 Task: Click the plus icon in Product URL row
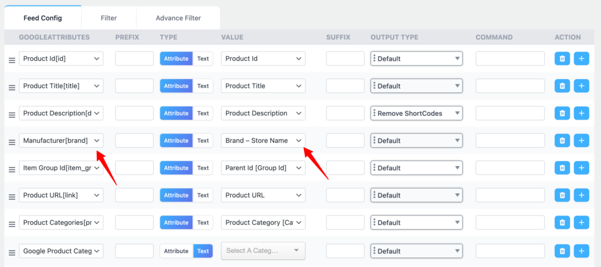(x=581, y=195)
